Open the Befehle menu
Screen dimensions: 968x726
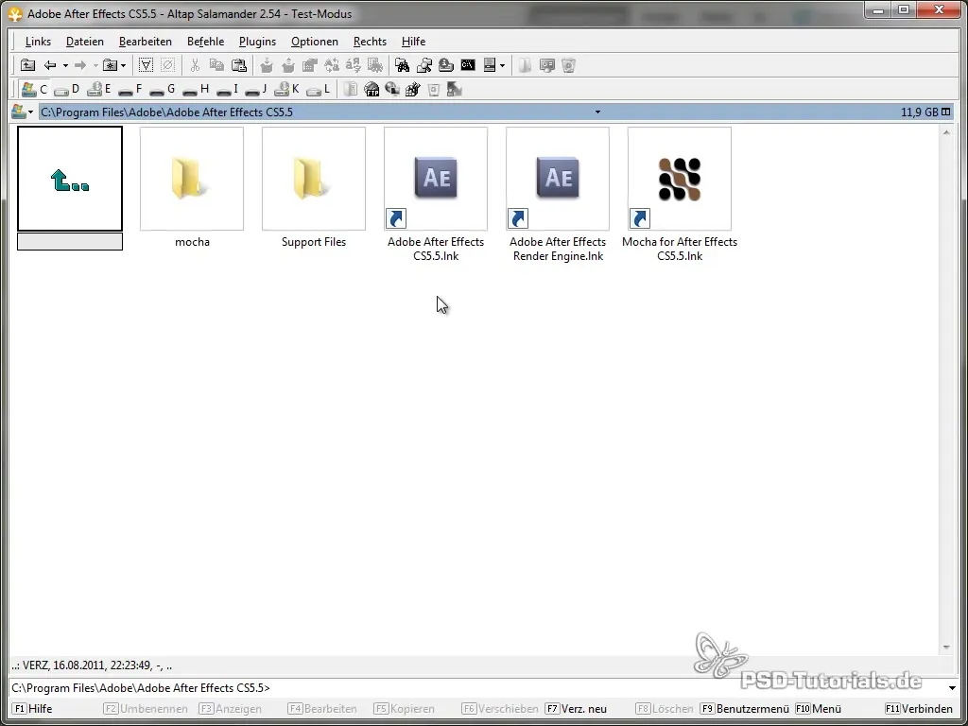pos(205,42)
